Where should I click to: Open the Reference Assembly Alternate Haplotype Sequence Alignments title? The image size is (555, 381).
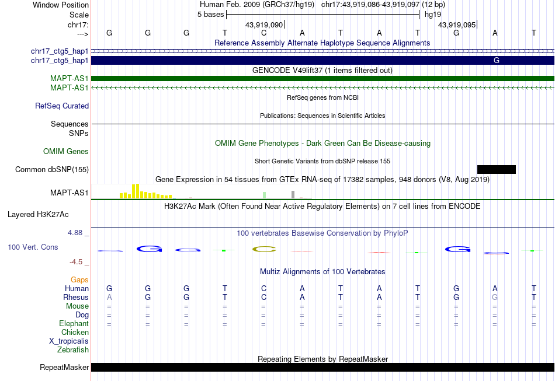tap(322, 43)
